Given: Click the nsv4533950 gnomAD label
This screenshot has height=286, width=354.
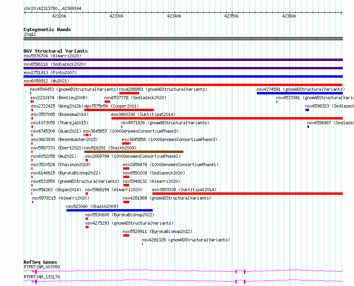Looking at the screenshot, I should point(75,181).
